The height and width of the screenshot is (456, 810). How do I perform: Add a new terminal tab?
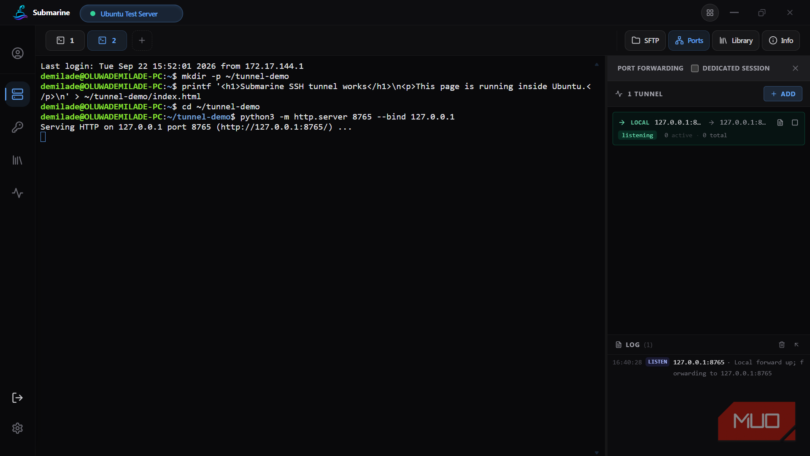tap(142, 41)
